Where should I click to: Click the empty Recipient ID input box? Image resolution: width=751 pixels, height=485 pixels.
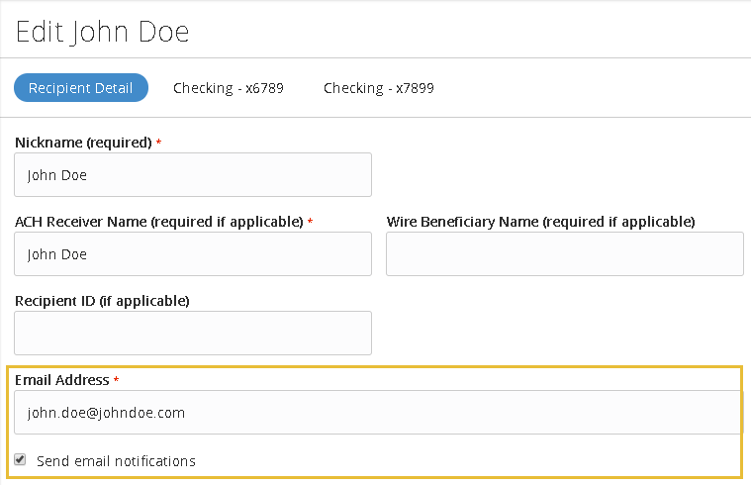pos(193,334)
